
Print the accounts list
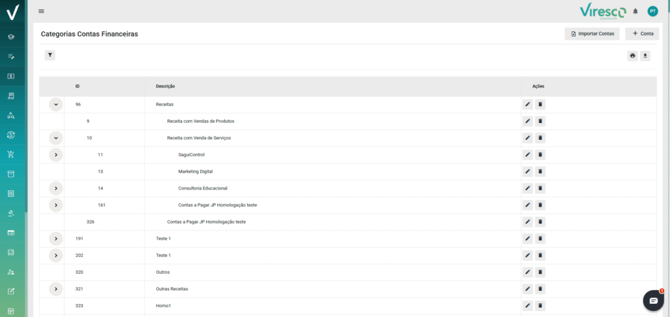[x=633, y=56]
